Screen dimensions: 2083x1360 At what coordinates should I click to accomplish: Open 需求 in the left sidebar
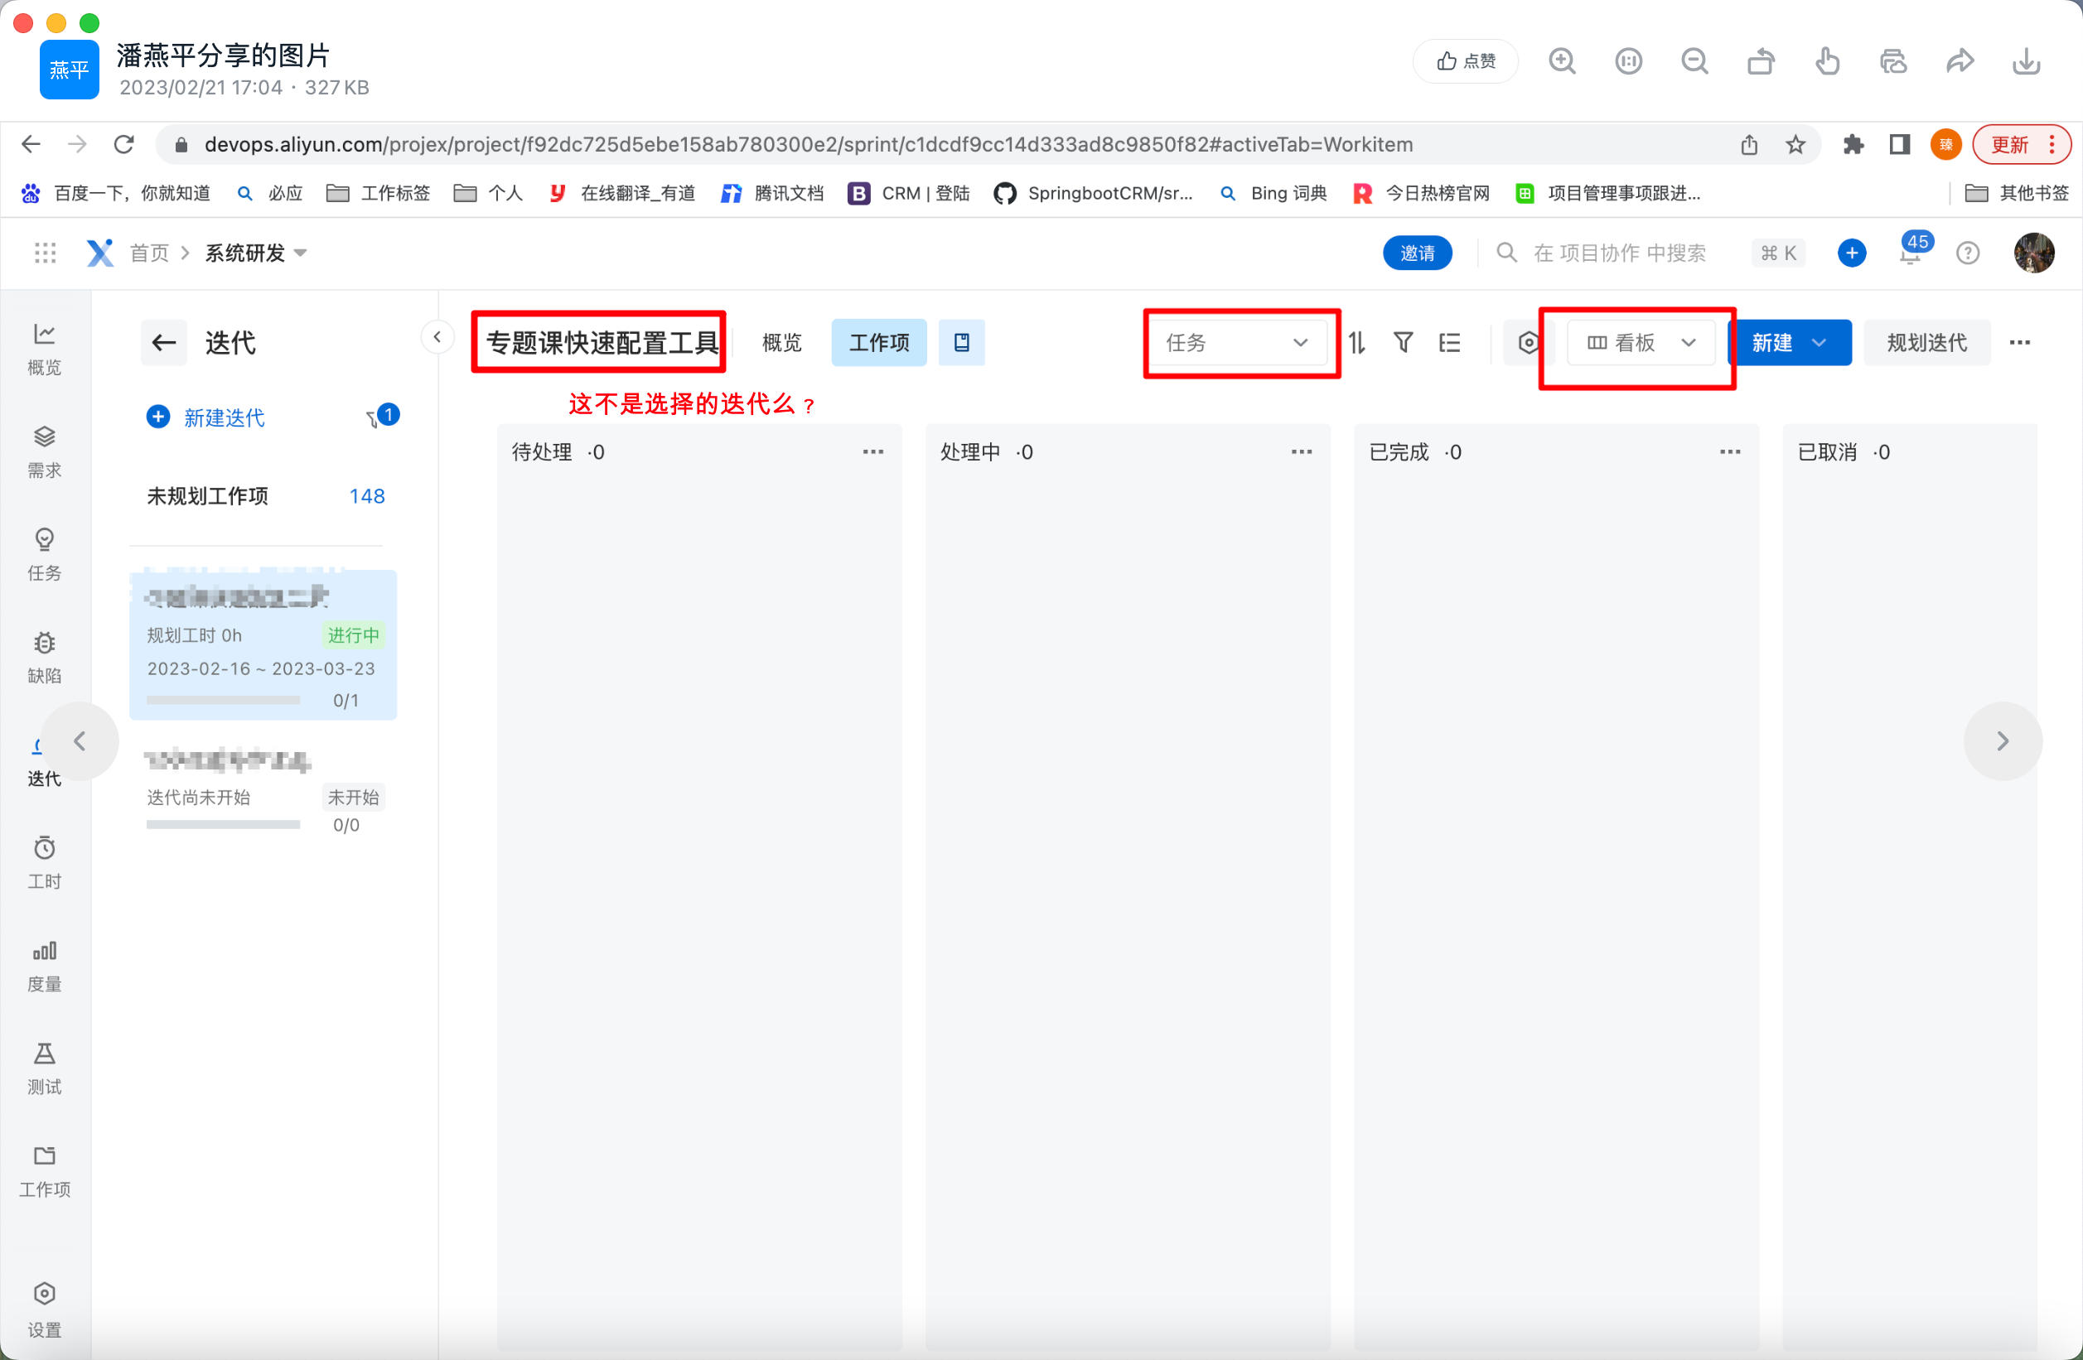pos(45,452)
